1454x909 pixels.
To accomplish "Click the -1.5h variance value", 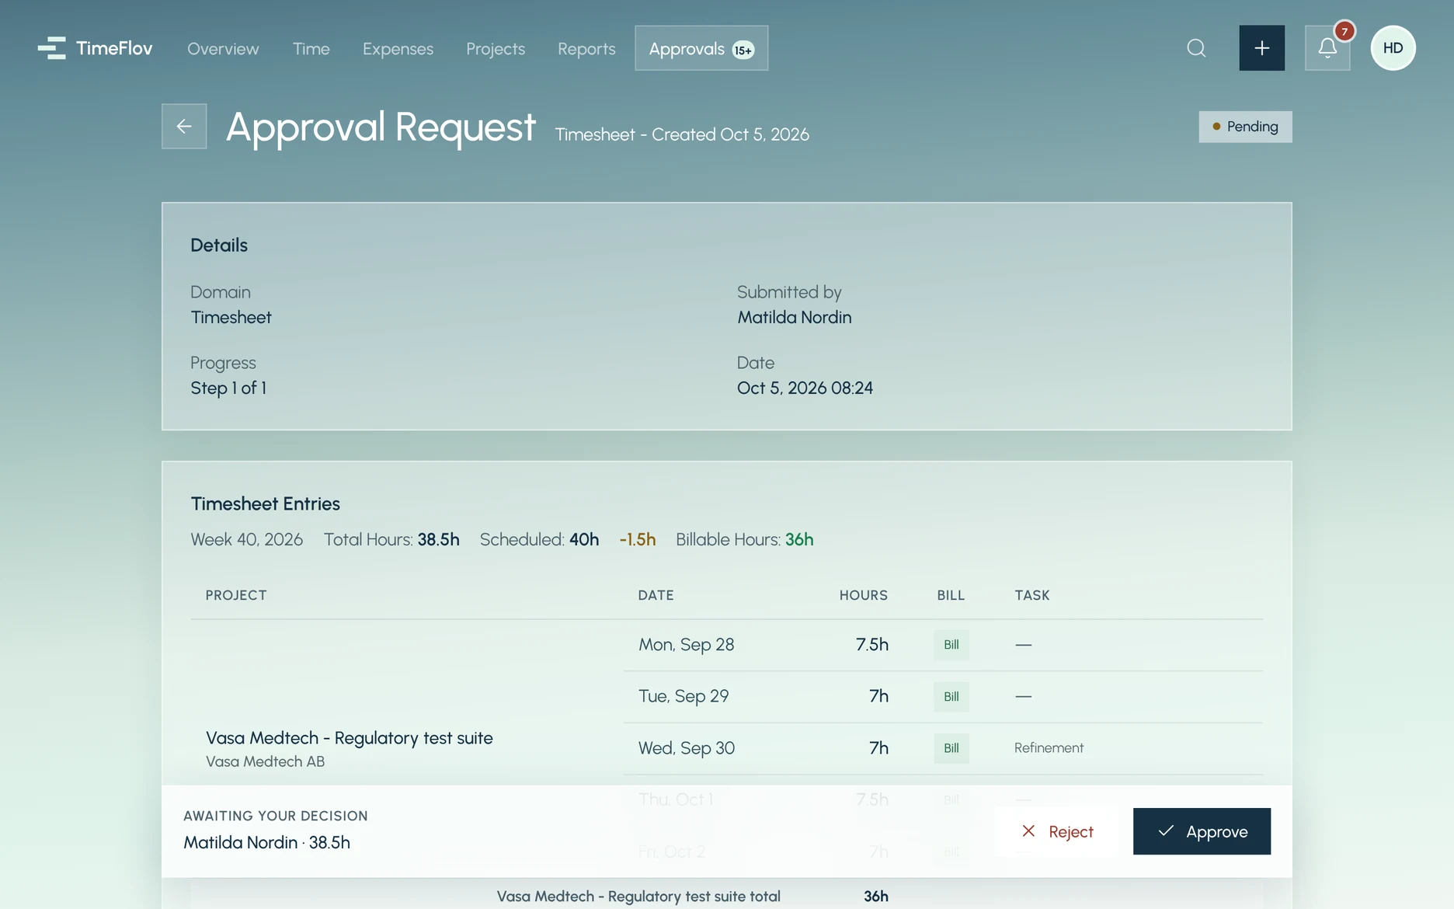I will (637, 539).
